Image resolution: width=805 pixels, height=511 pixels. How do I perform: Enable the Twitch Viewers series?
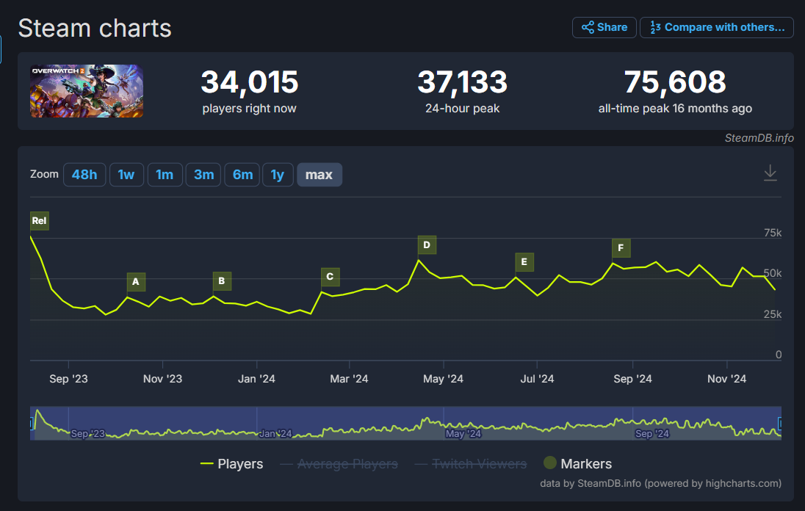tap(471, 464)
